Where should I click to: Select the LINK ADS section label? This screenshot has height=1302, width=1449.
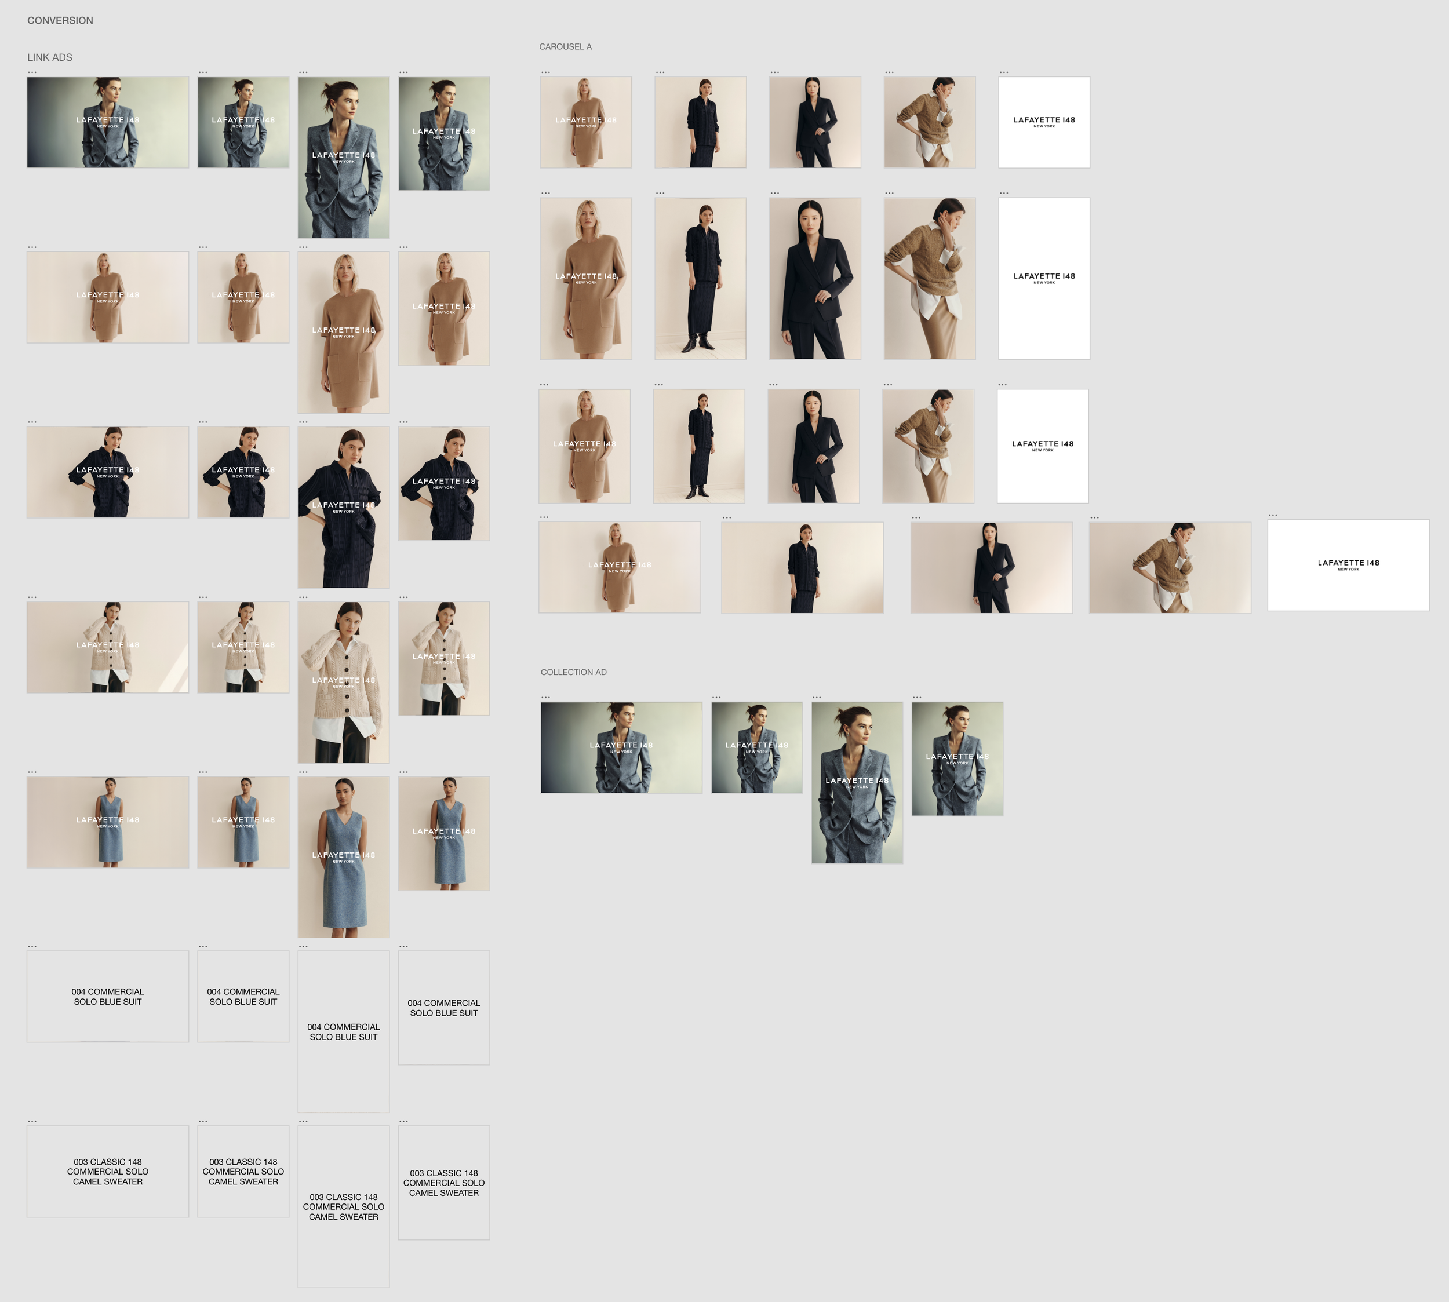coord(49,57)
